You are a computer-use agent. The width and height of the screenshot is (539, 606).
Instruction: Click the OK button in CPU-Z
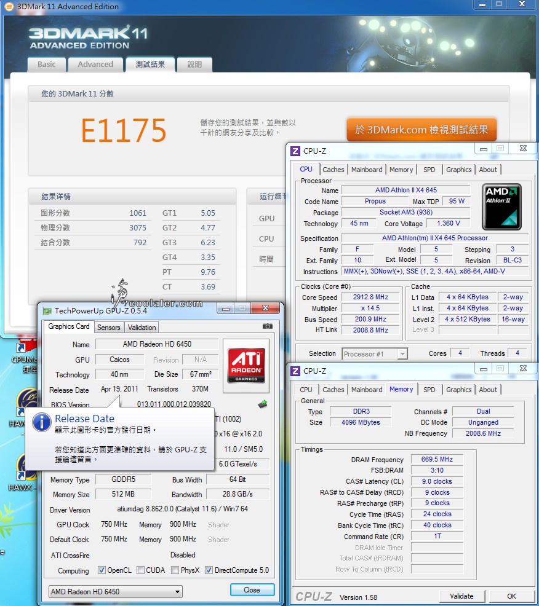(511, 596)
